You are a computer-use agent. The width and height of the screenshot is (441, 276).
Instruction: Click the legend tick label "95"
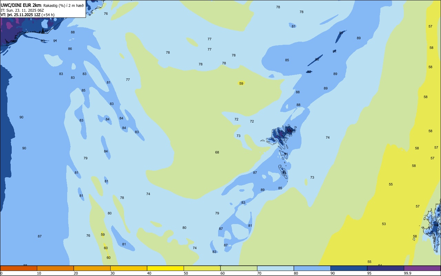(369, 273)
